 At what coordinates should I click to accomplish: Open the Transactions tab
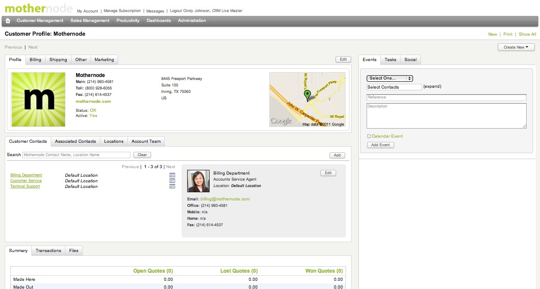tap(48, 251)
